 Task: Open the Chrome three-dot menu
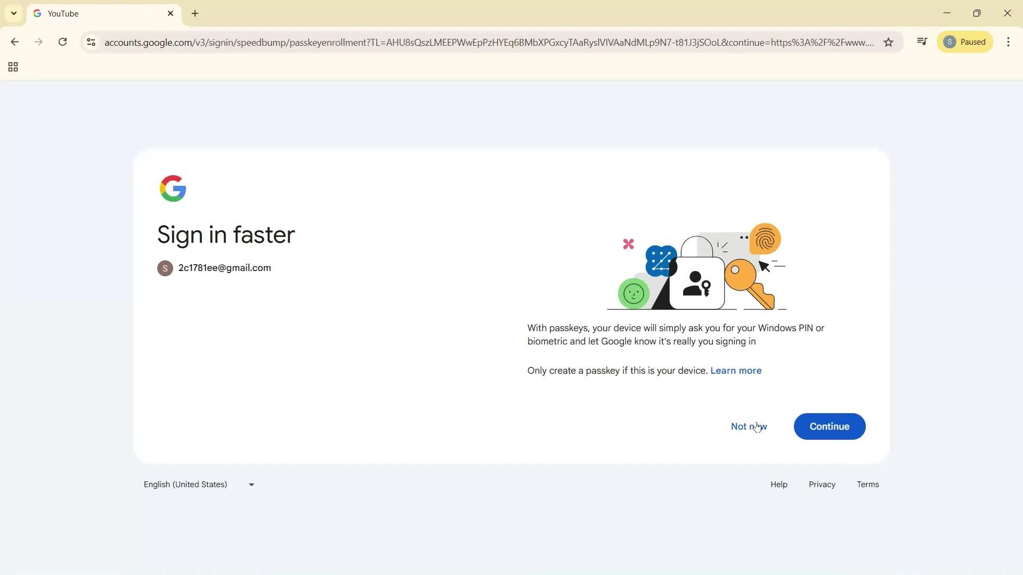pos(1008,42)
